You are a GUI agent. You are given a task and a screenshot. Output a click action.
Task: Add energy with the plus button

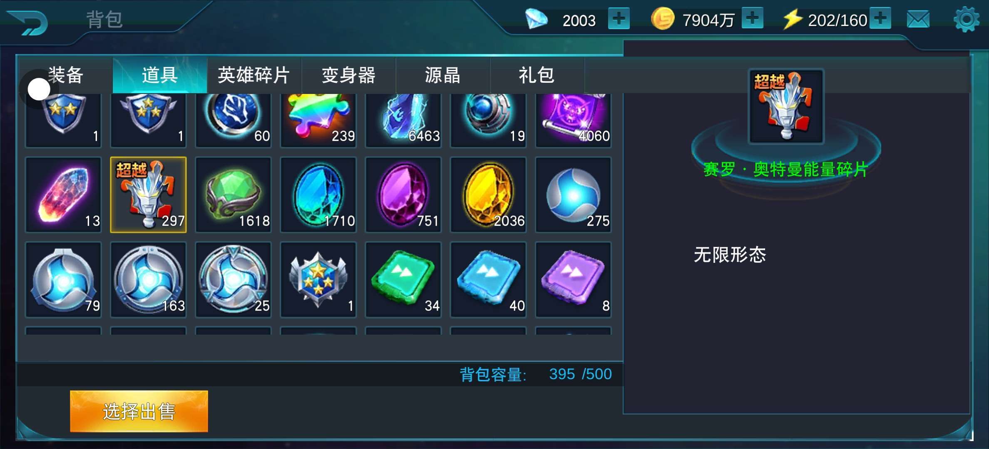[x=880, y=18]
